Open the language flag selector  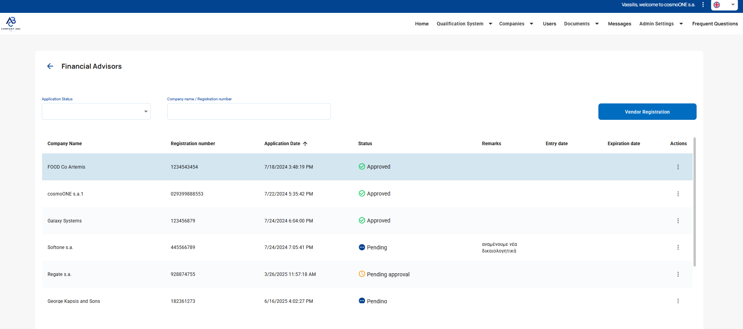click(x=724, y=5)
